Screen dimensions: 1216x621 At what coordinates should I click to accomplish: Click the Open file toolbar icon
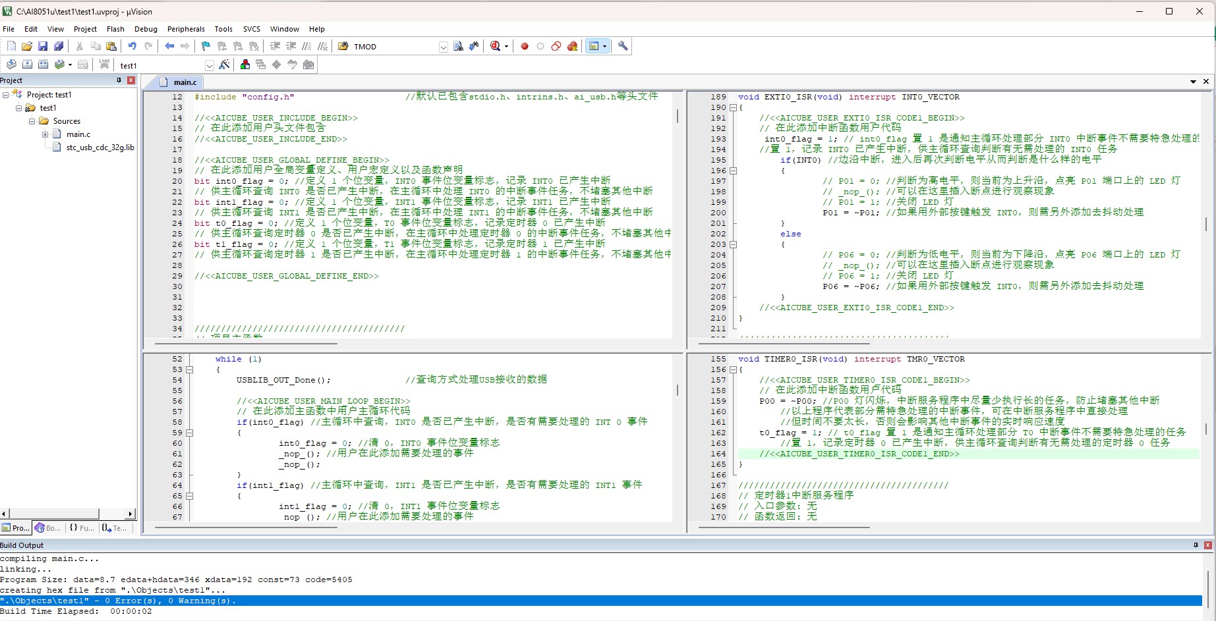27,46
